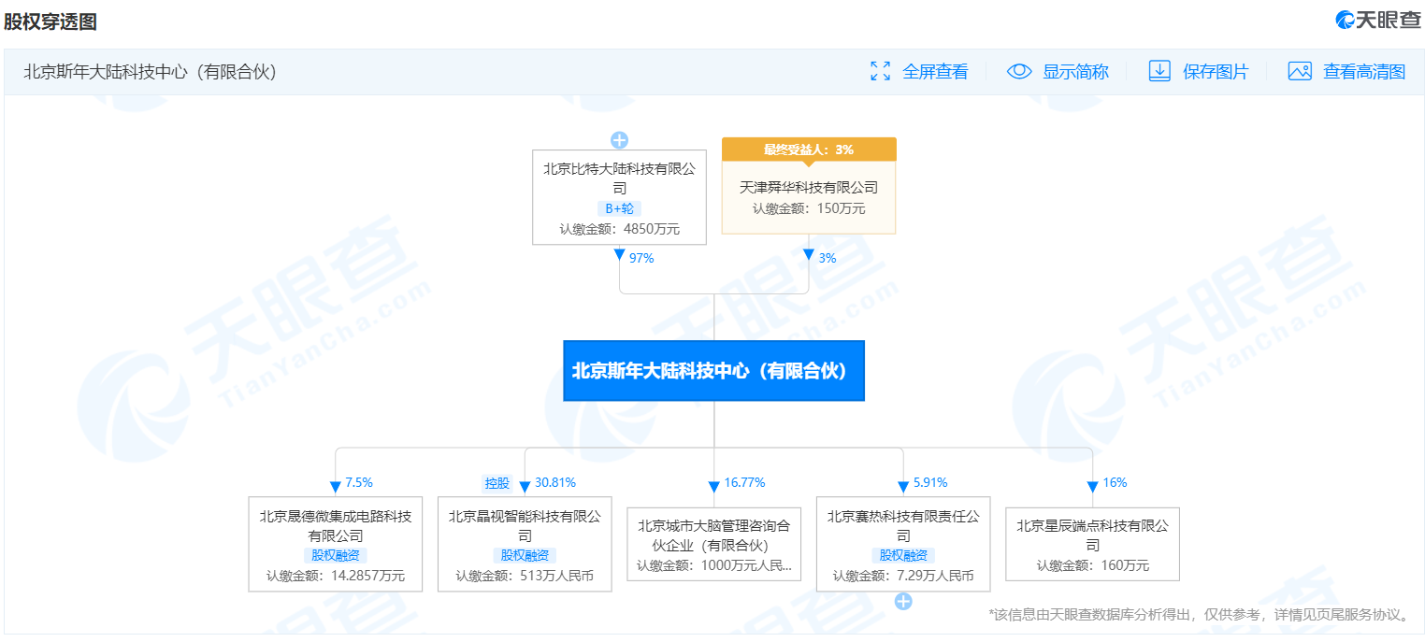This screenshot has width=1425, height=642.
Task: Click 认缴金额: 160万元 text
Action: [x=1092, y=565]
